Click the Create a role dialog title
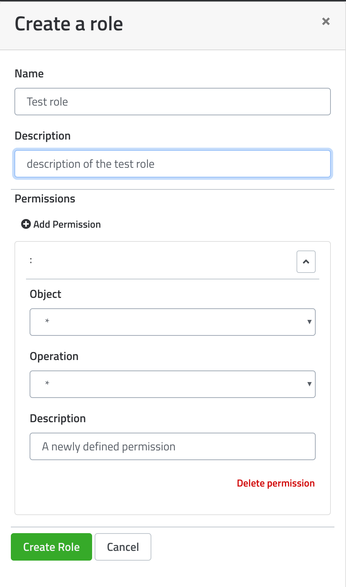Screen dimensions: 346x587 pyautogui.click(x=69, y=24)
